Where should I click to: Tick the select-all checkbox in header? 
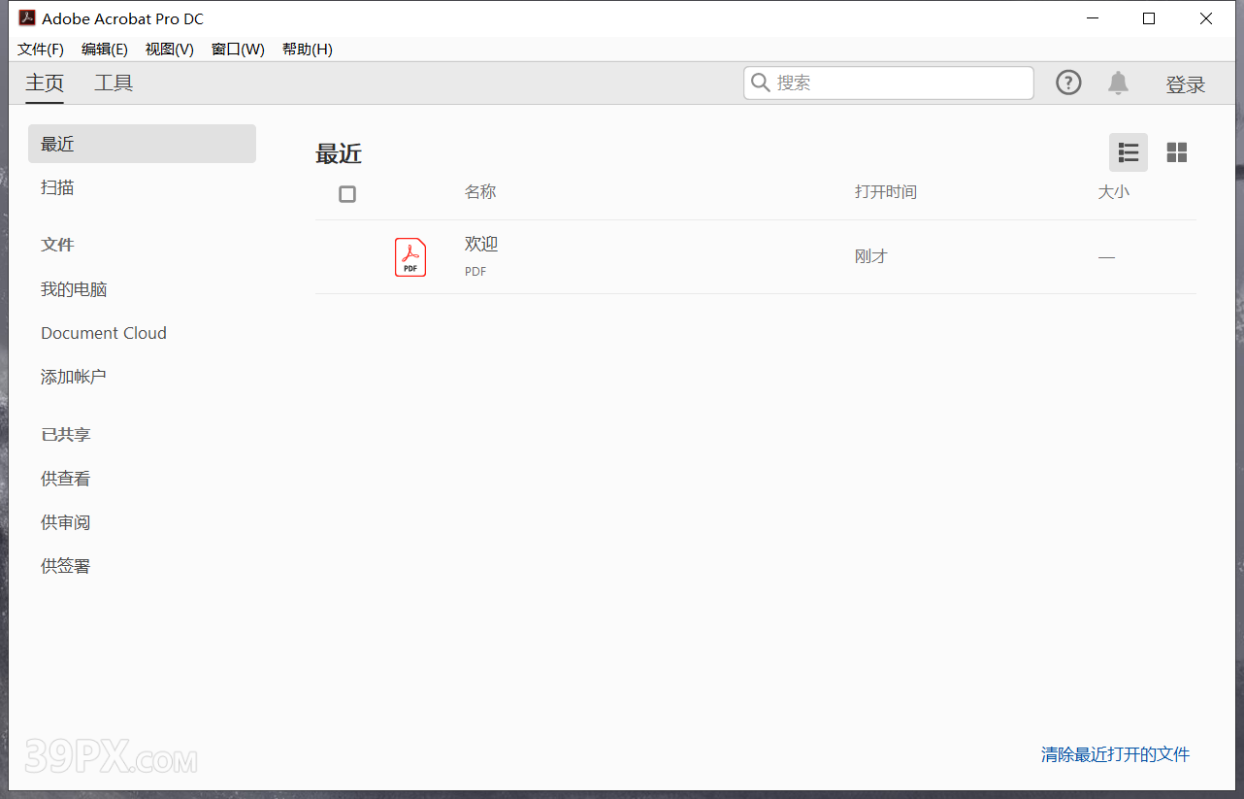click(347, 194)
